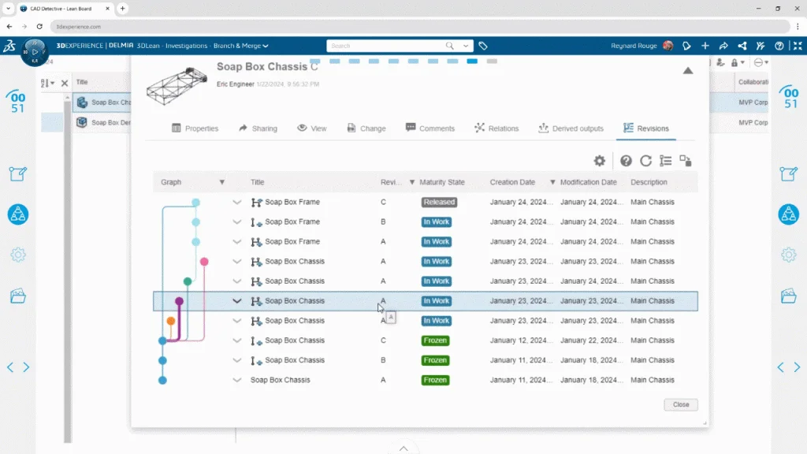Click the purple node in revision graph
Viewport: 807px width, 454px height.
(179, 301)
